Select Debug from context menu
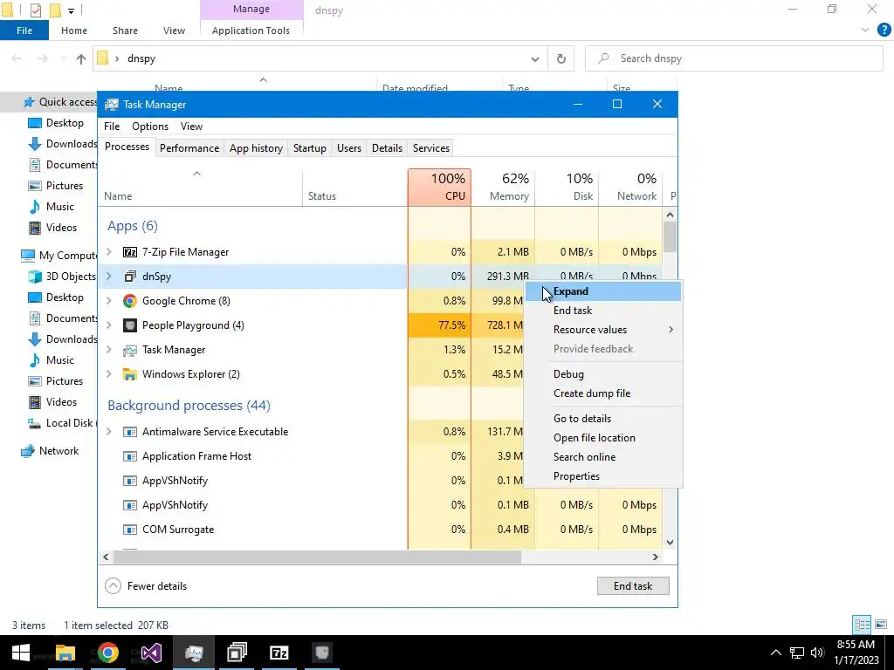This screenshot has height=670, width=894. 602,374
